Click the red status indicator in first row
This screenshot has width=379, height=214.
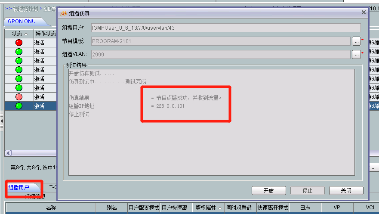point(19,43)
